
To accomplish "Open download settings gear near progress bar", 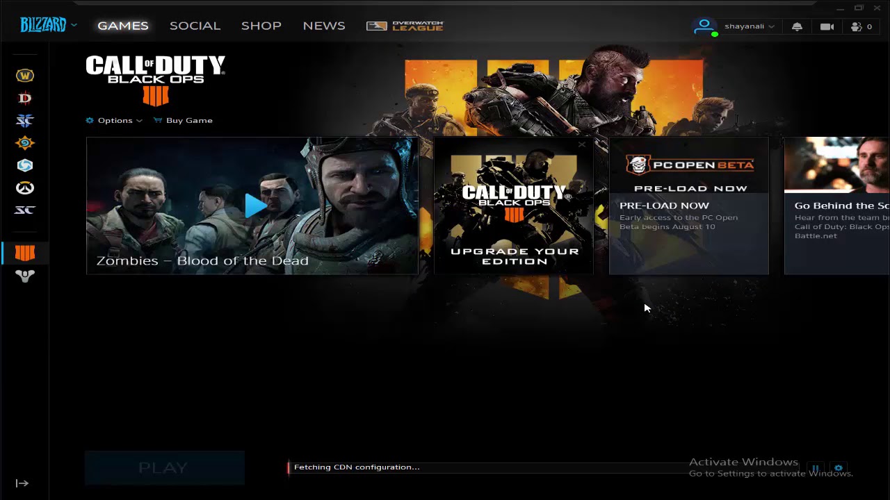I will [838, 469].
